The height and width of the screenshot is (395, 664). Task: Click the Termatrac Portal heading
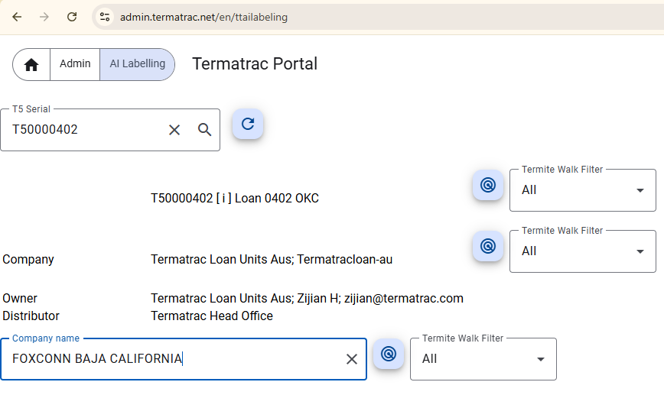click(x=255, y=64)
